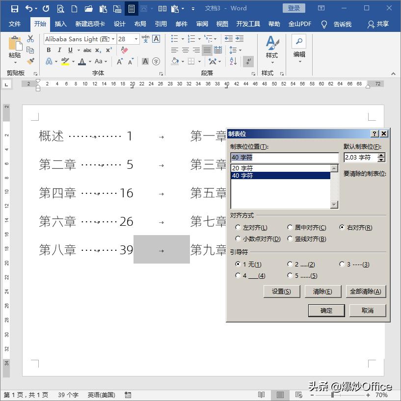The height and width of the screenshot is (401, 401).
Task: Click the sort (排序) icon in Paragraph group
Action: point(233,61)
